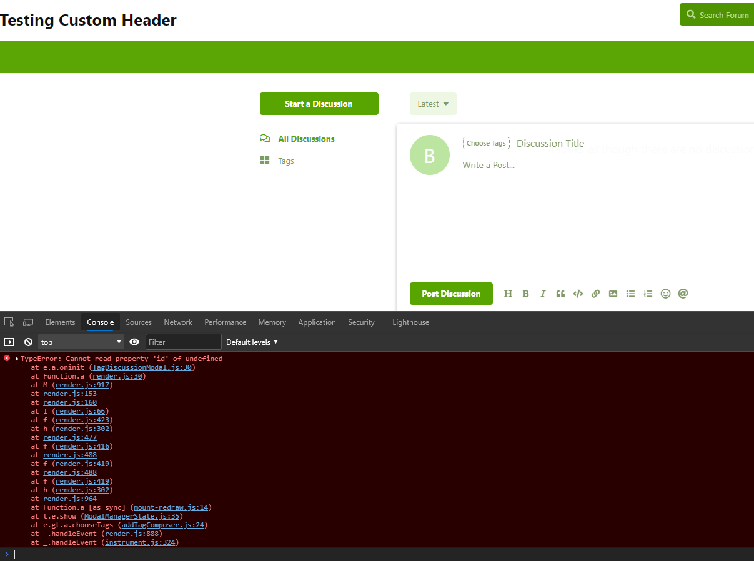Toggle bold formatting in the post editor

pyautogui.click(x=525, y=293)
